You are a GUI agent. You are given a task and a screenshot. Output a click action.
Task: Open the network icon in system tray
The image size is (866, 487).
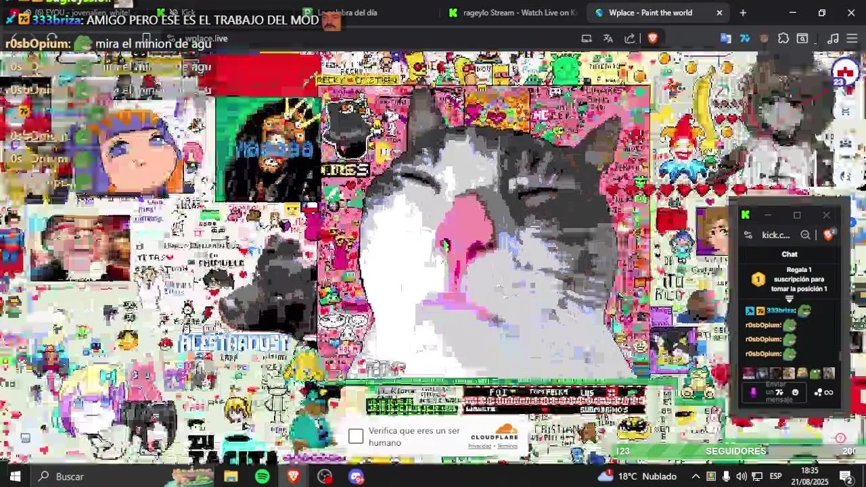[x=757, y=476]
